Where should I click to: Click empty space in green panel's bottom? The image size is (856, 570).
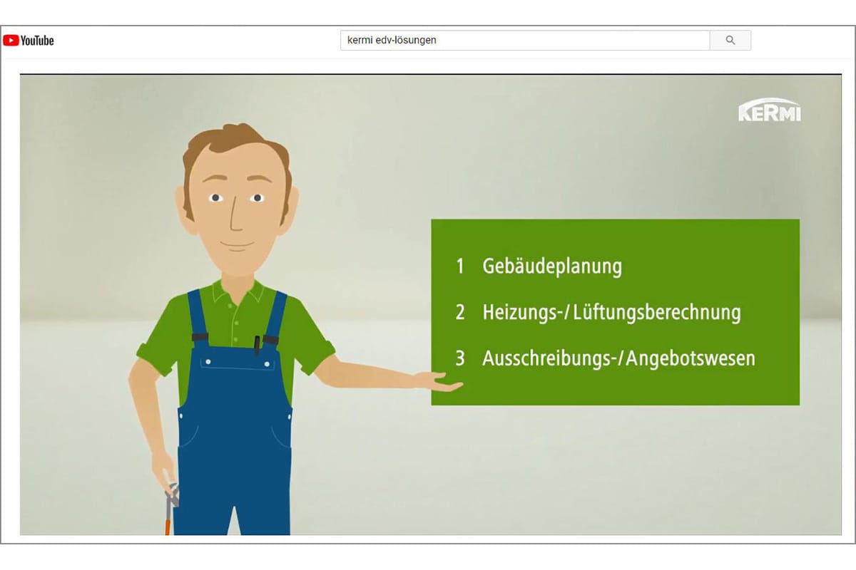click(613, 388)
